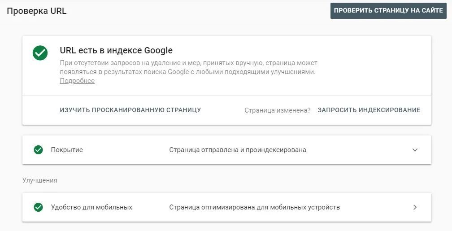Click the Проверка URL page title
452x231 pixels.
36,11
